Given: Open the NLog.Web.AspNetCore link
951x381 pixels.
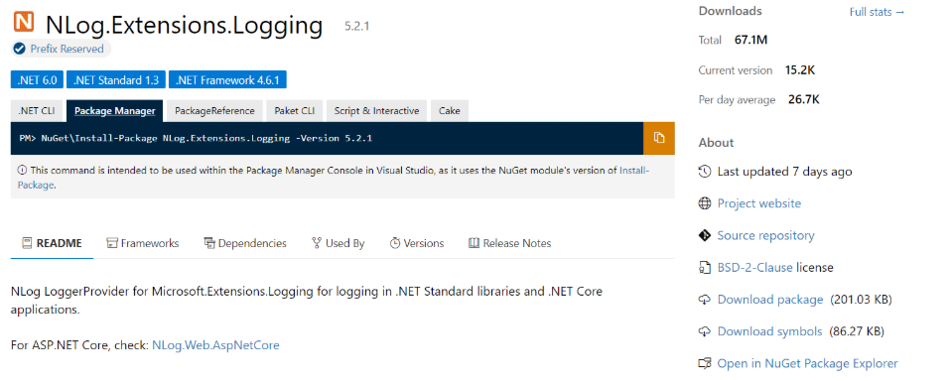Looking at the screenshot, I should [215, 345].
